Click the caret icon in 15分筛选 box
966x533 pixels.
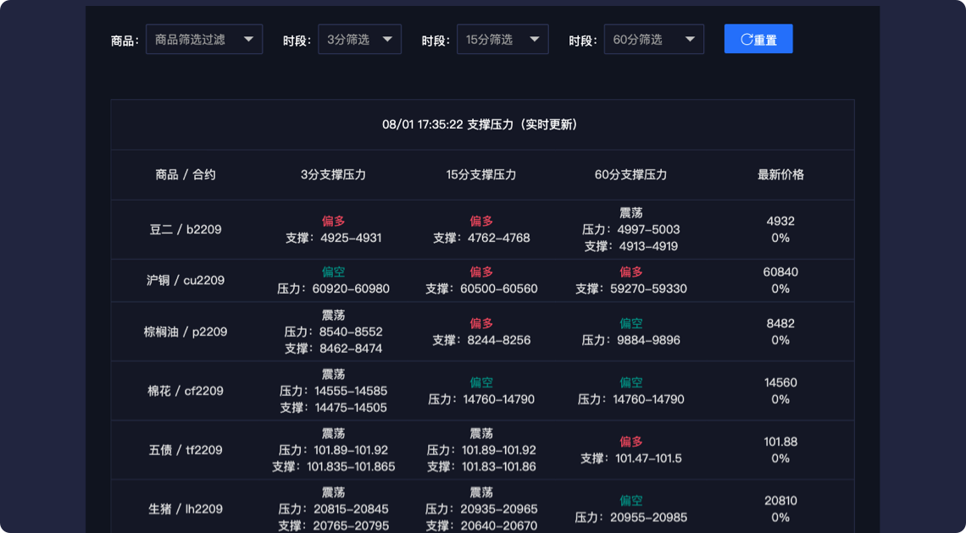point(535,39)
